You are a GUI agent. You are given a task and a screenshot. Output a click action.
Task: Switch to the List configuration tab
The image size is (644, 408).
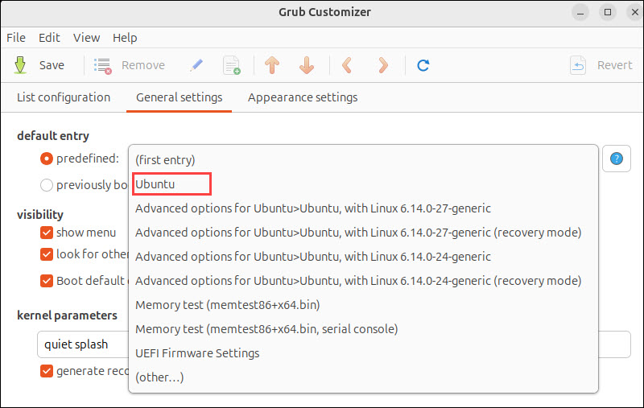click(64, 97)
